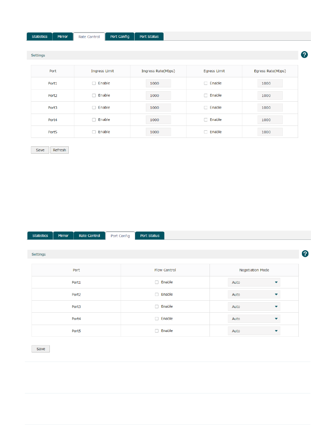Viewport: 311px width, 425px height.
Task: Save the Rate Control settings
Action: pyautogui.click(x=40, y=150)
